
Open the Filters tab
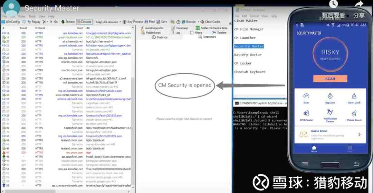[x=196, y=33]
